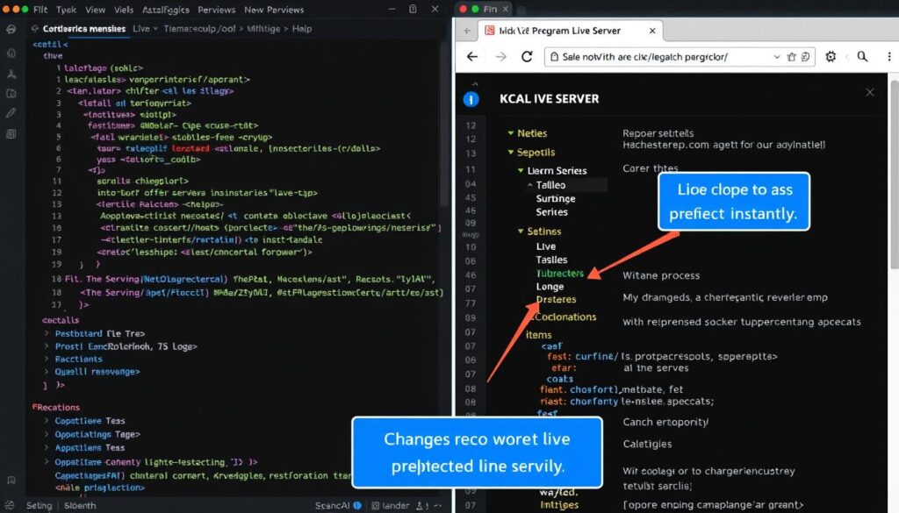Expand the Racctiants tree row
Image resolution: width=899 pixels, height=513 pixels.
tap(47, 359)
